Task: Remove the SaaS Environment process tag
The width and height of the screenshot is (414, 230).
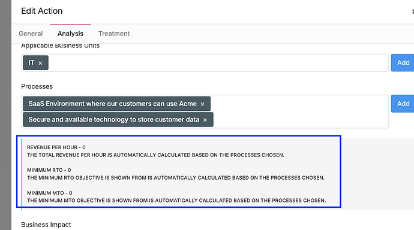Action: coord(203,104)
